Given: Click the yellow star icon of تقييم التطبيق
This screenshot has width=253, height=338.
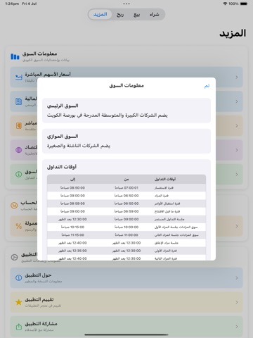Looking at the screenshot, I should (19, 302).
